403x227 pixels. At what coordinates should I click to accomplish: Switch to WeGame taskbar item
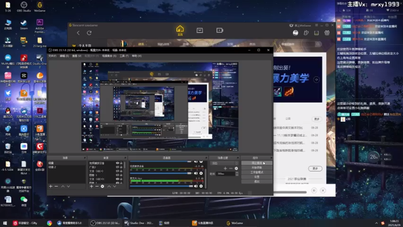pos(234,223)
